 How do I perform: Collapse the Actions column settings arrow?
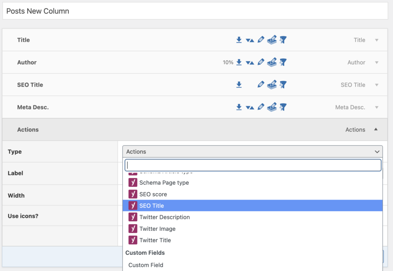tap(376, 130)
